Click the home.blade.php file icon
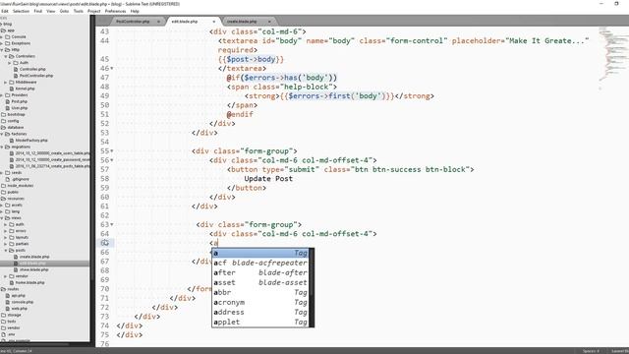 [12, 282]
